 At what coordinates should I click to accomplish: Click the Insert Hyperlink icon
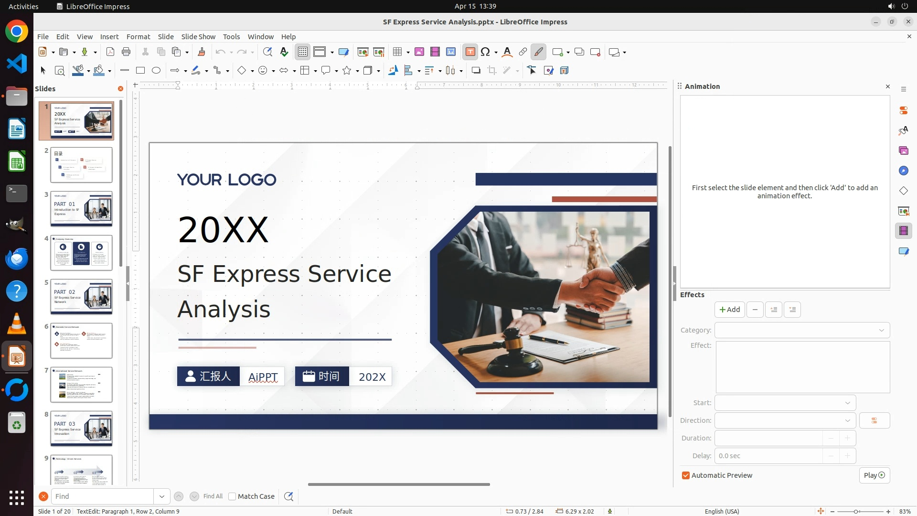[x=523, y=52]
